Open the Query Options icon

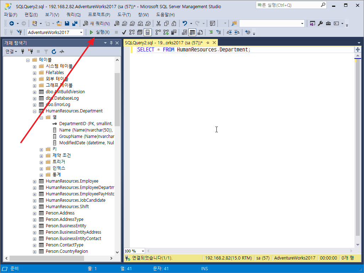click(140, 32)
